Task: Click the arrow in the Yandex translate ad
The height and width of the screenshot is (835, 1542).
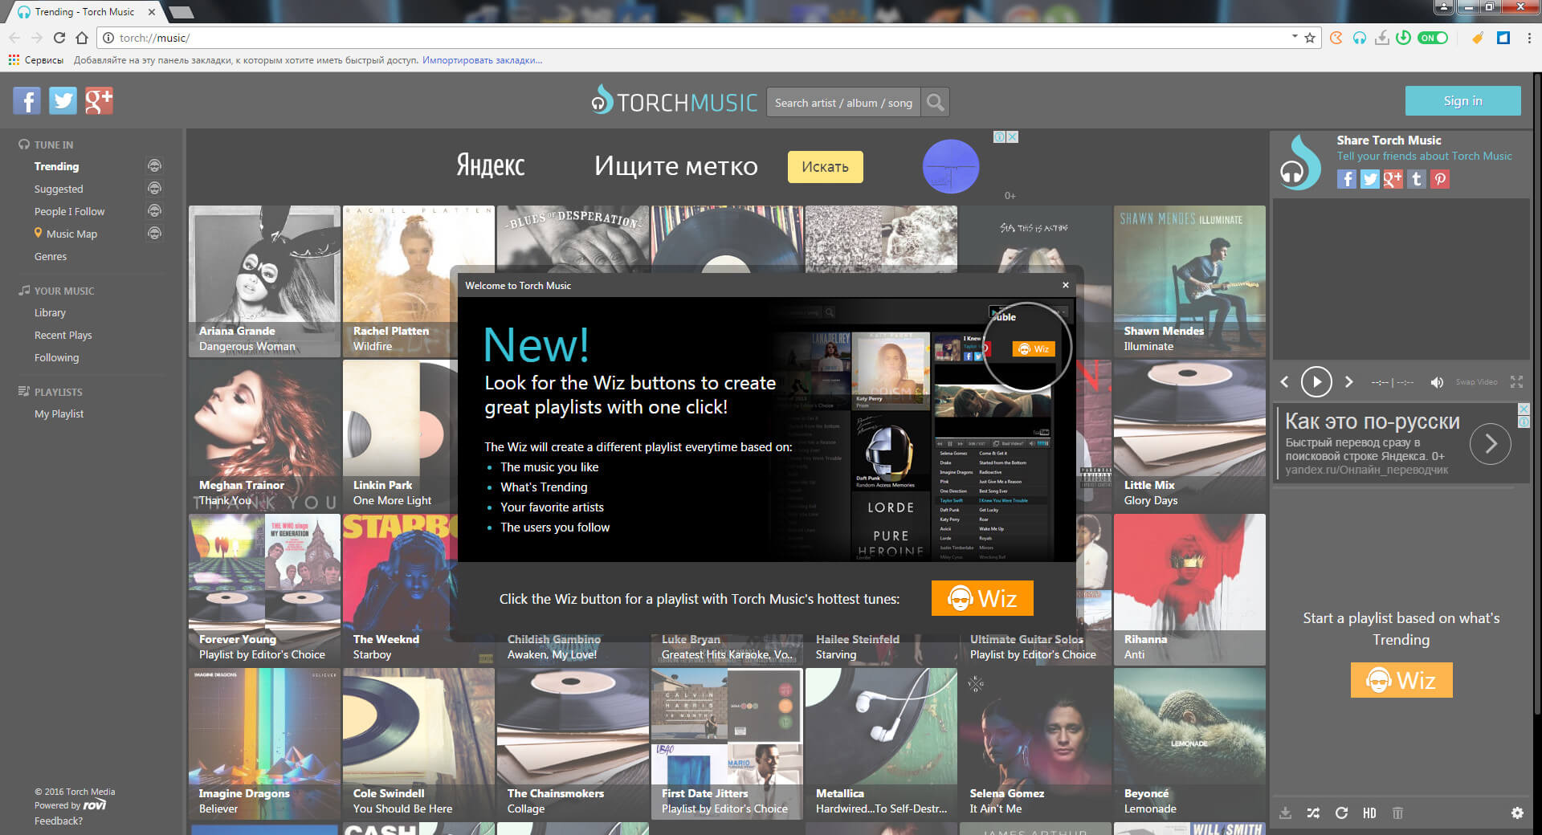Action: point(1491,444)
